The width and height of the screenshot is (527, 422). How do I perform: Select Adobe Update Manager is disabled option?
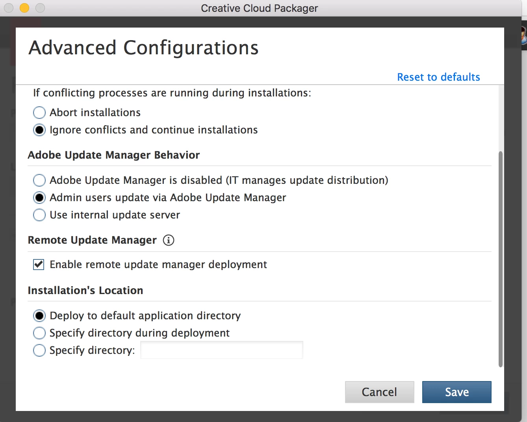pyautogui.click(x=39, y=180)
